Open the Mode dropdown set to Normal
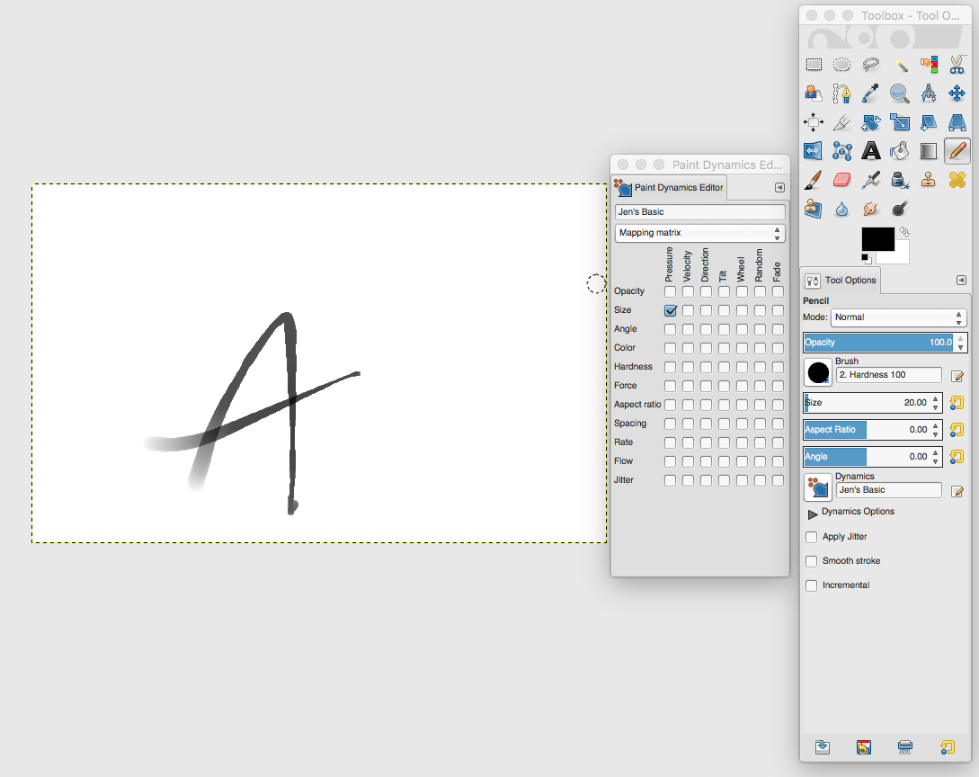This screenshot has height=777, width=979. coord(898,317)
